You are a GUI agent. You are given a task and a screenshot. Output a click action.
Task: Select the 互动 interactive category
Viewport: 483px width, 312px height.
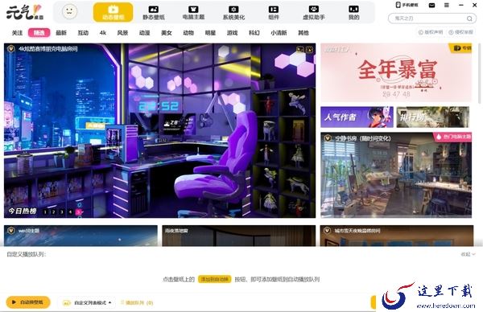point(83,33)
